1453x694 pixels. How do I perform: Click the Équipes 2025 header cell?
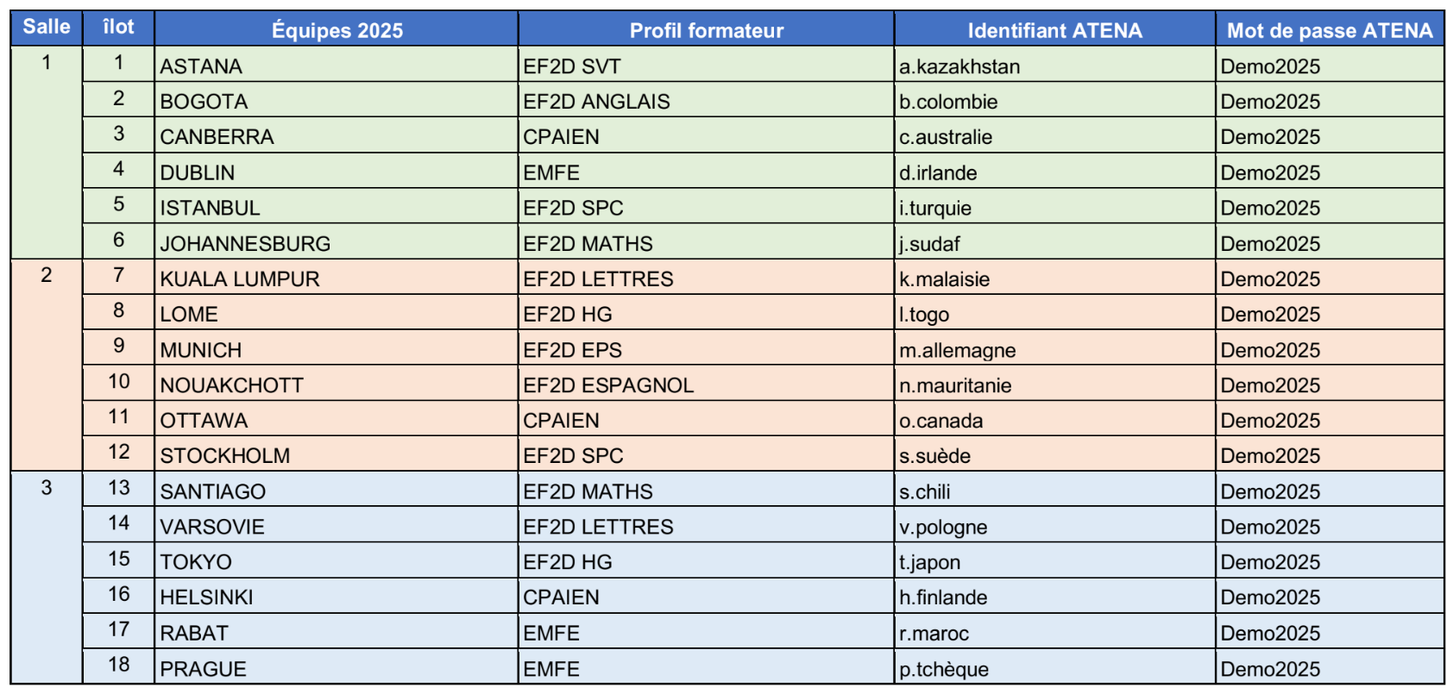coord(337,28)
